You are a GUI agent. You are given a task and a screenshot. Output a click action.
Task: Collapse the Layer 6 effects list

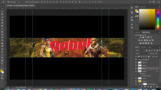[159, 71]
